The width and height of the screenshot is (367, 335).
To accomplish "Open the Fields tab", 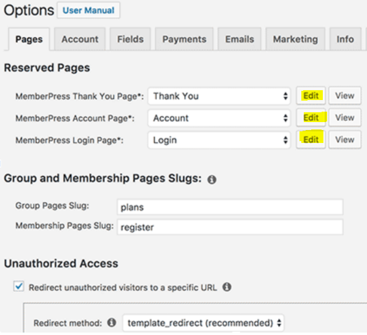I will click(x=130, y=39).
